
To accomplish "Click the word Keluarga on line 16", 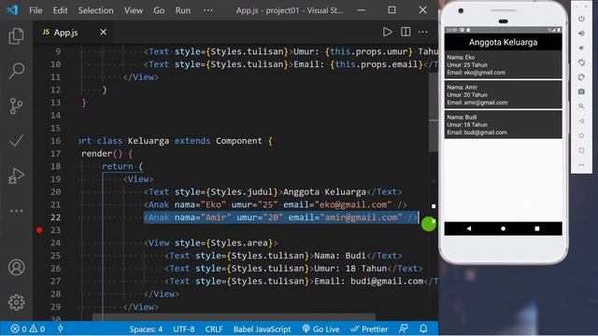I will pos(149,141).
